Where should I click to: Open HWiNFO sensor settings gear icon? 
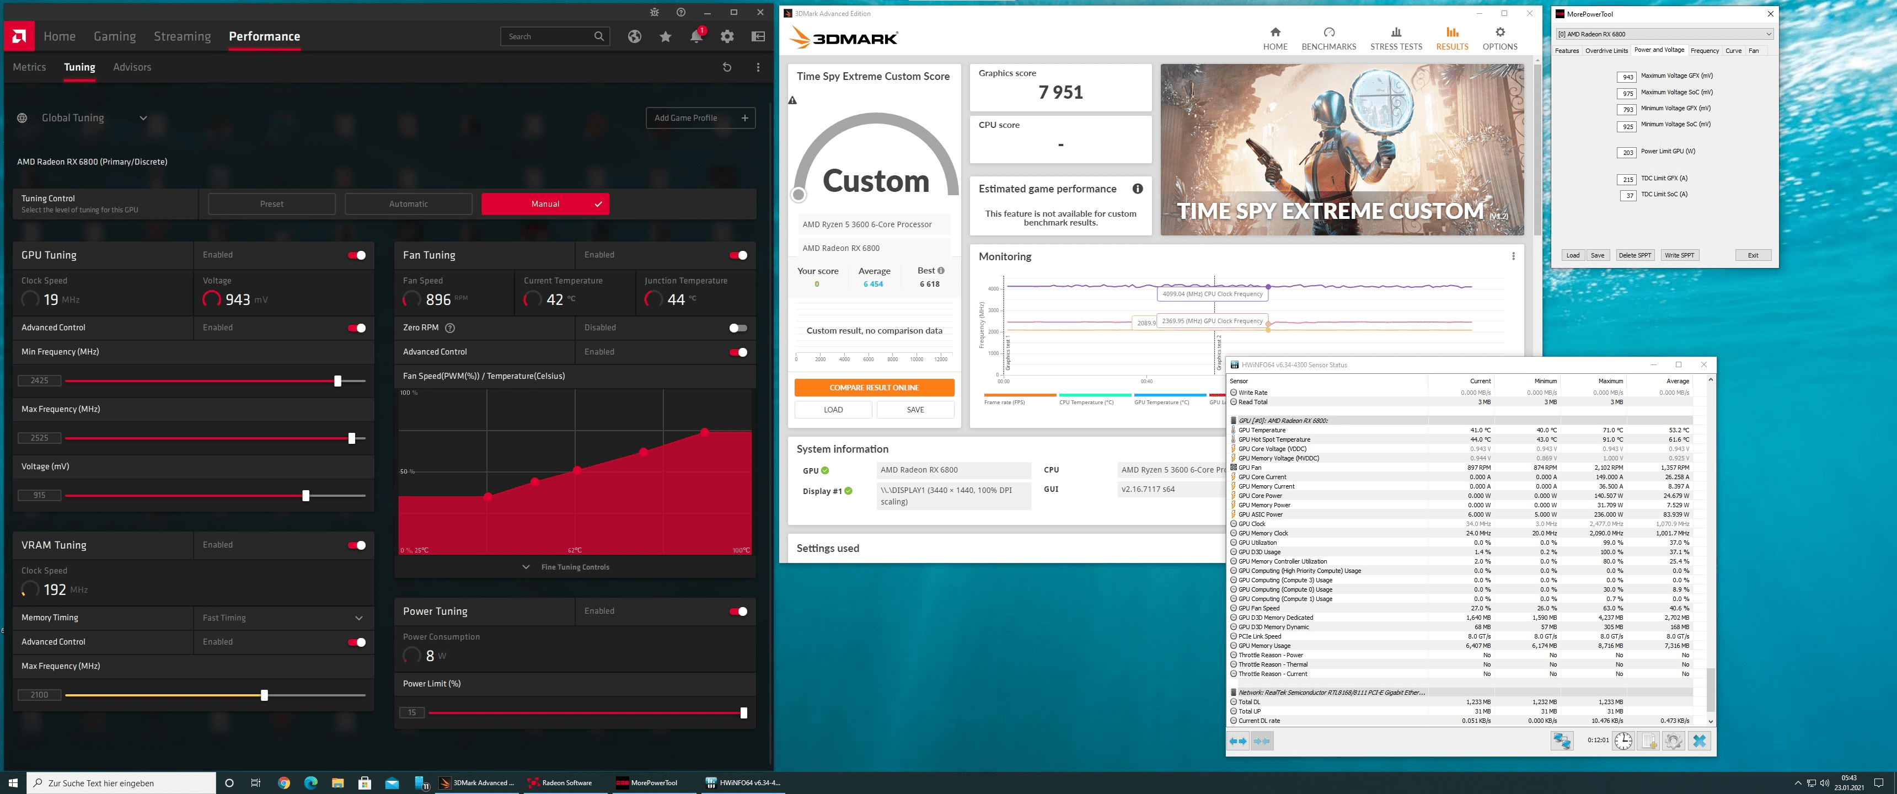tap(1674, 741)
